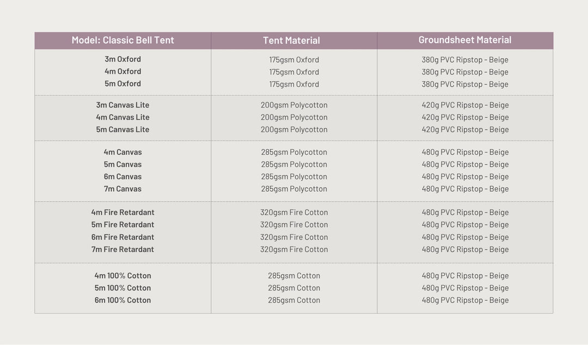Click the '6m 100% Cotton' row label
Viewport: 588px width, 345px height.
[x=122, y=300]
